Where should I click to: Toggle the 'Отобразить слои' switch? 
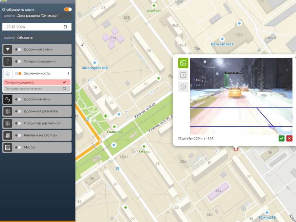pos(68,9)
